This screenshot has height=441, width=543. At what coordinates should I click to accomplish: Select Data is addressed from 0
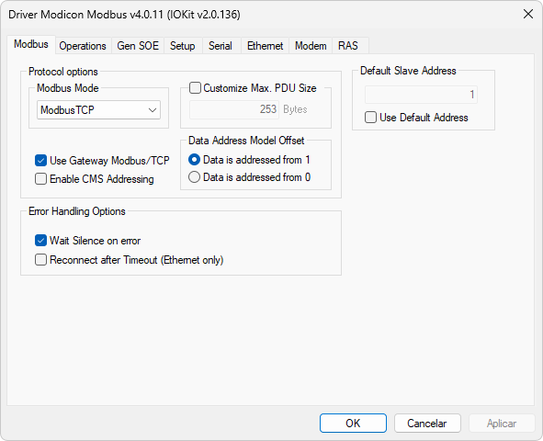click(194, 177)
